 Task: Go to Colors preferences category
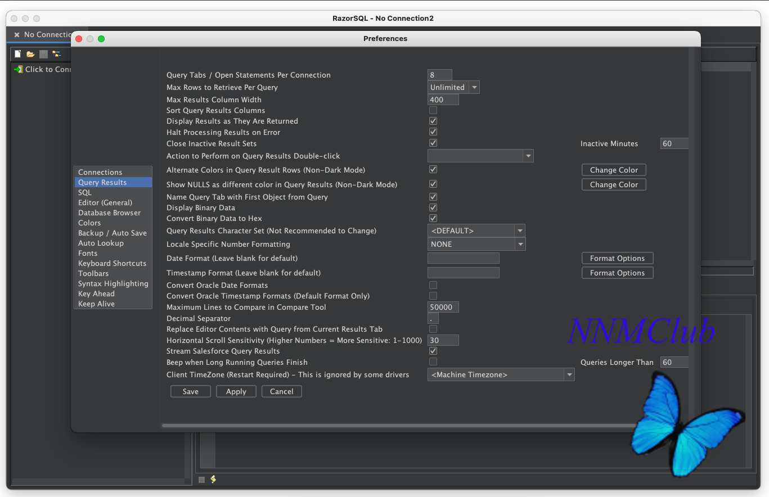113,223
